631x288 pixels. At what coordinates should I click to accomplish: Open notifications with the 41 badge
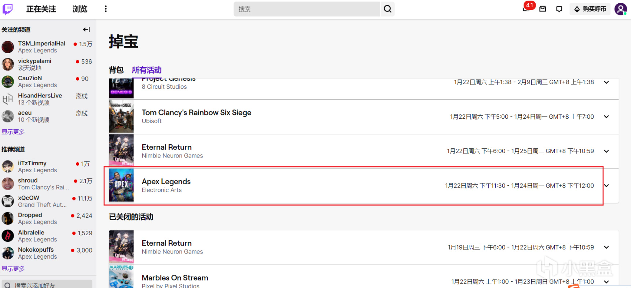tap(527, 8)
